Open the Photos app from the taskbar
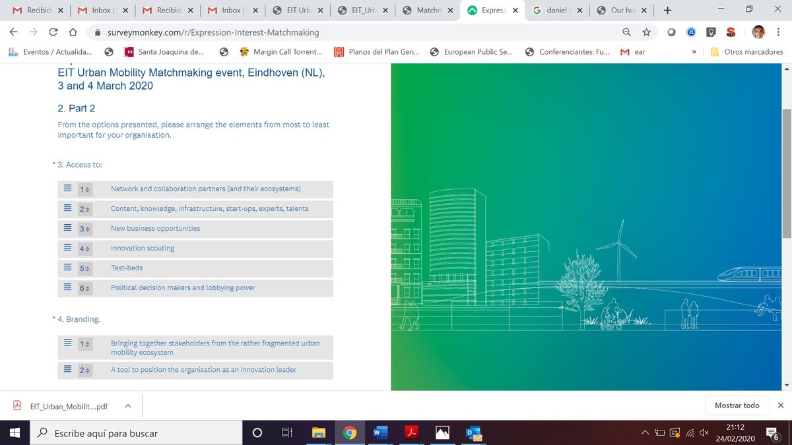The width and height of the screenshot is (792, 445). tap(443, 433)
